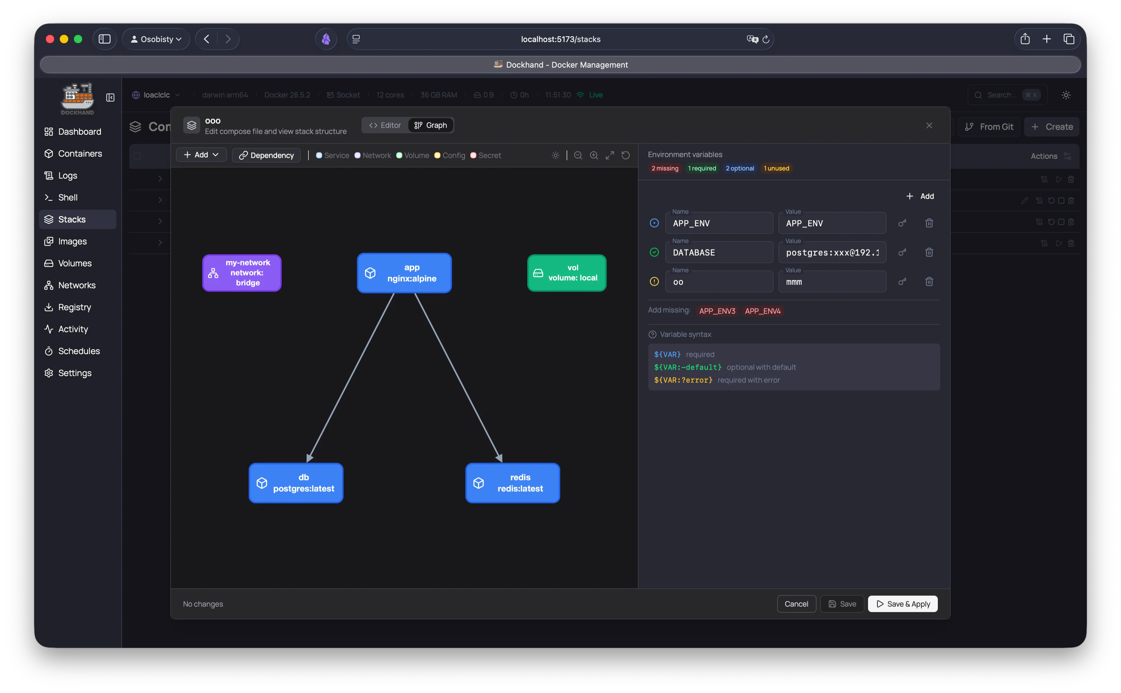1121x693 pixels.
Task: Open Containers in the sidebar
Action: pyautogui.click(x=80, y=154)
